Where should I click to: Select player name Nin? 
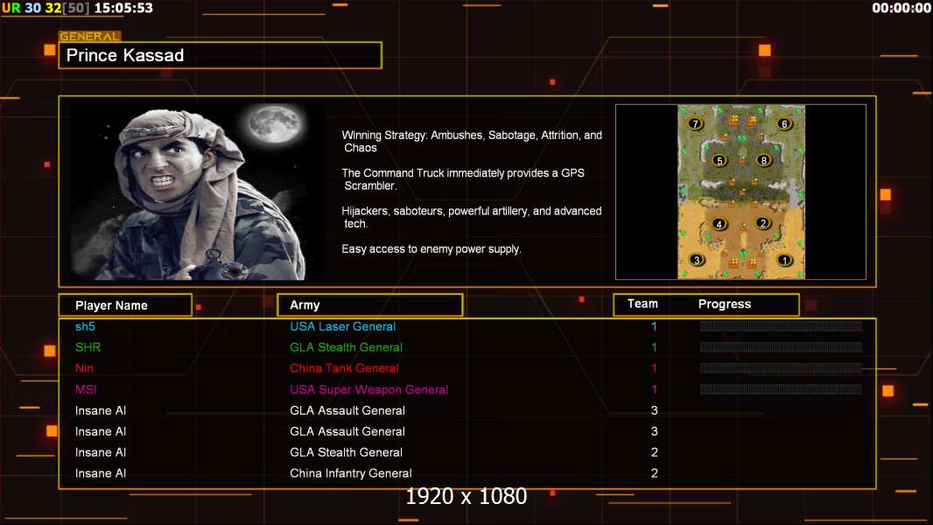[84, 368]
